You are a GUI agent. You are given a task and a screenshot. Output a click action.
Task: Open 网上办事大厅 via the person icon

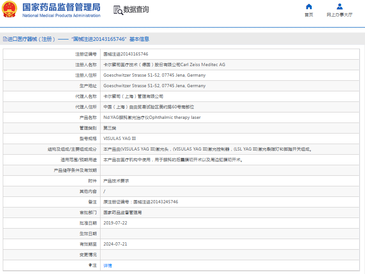pyautogui.click(x=339, y=6)
